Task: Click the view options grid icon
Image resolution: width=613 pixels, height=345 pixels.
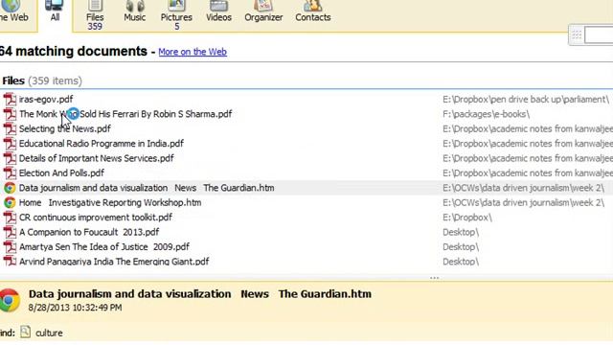Action: (577, 35)
